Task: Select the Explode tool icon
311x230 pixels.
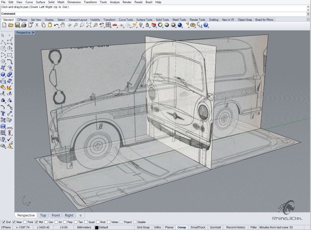Action: (x=9, y=87)
